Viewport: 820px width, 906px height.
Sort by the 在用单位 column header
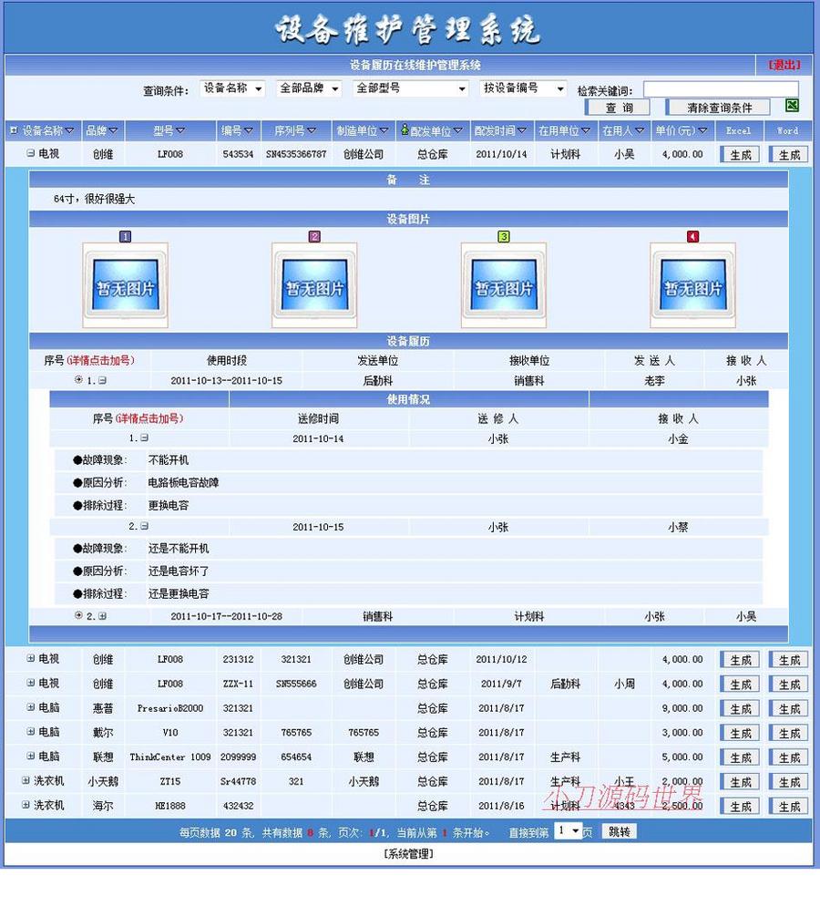[565, 131]
